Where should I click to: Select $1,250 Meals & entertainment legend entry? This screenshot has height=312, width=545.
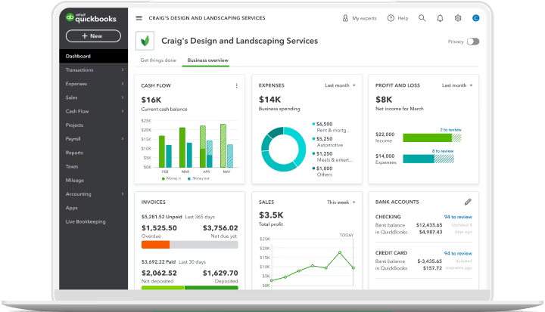click(332, 157)
